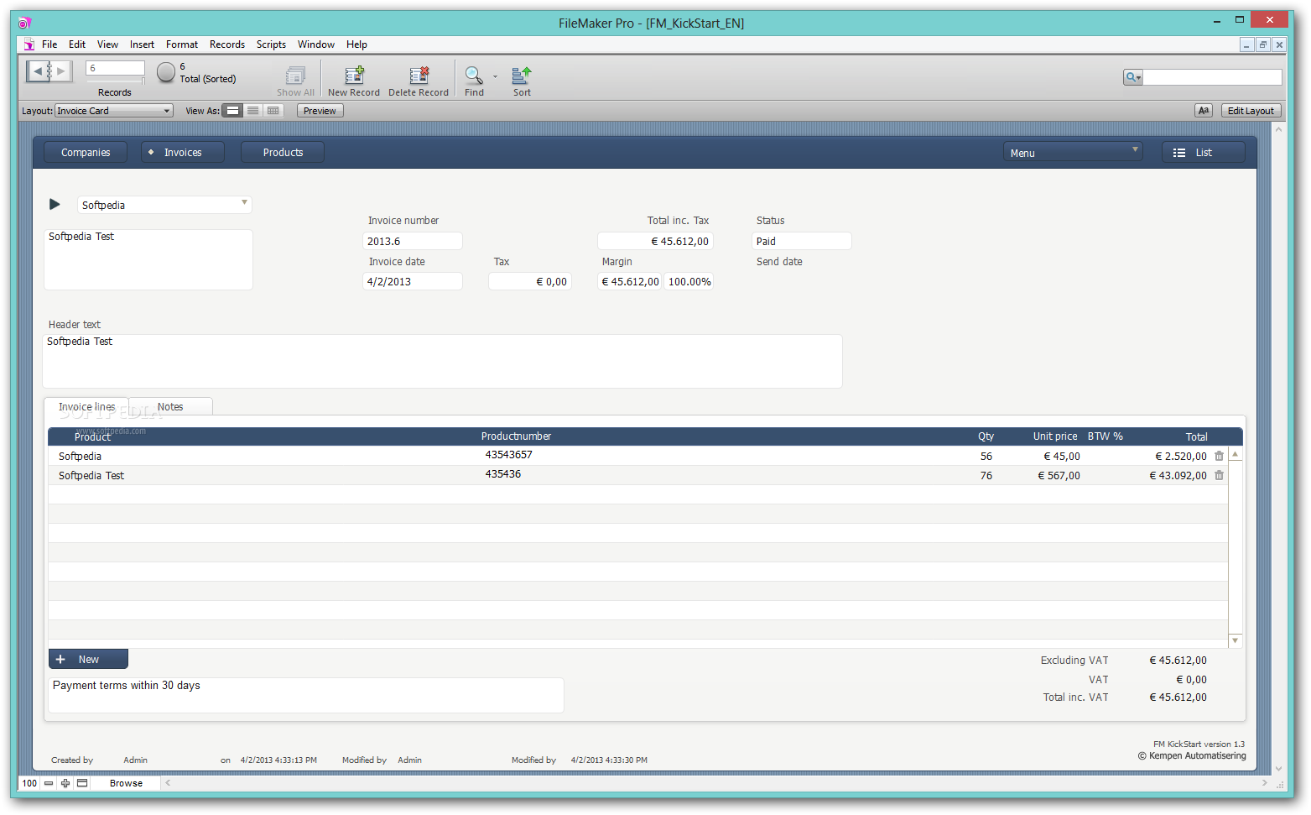Toggle status toolbar visibility icon
The image size is (1311, 815).
pos(82,783)
